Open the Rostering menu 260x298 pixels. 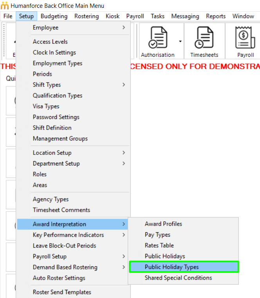point(87,16)
